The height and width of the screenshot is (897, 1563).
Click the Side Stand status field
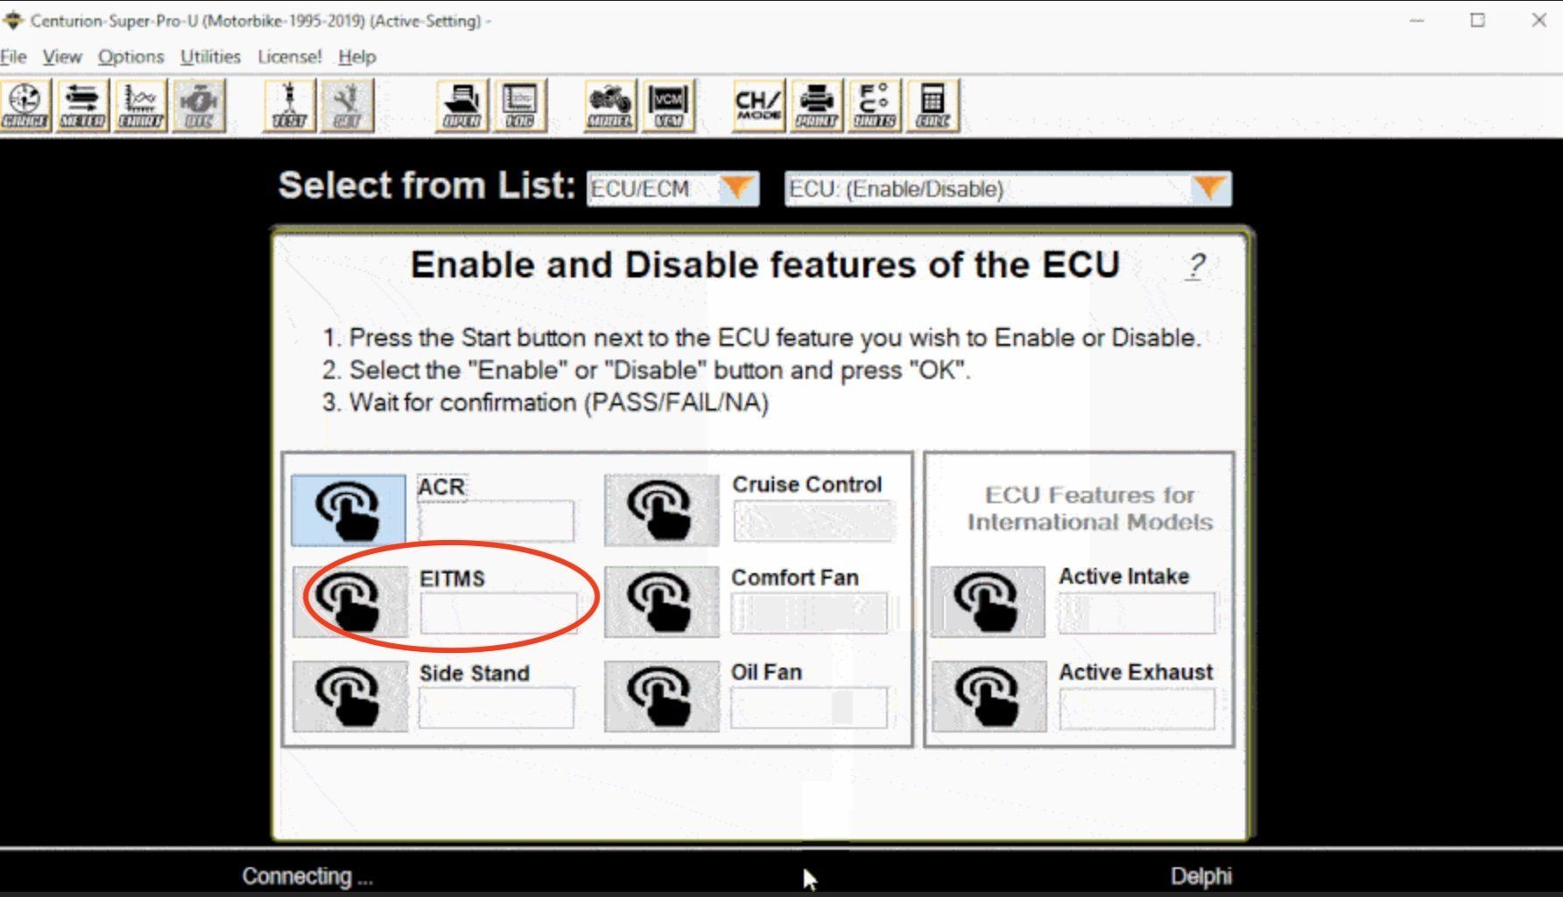(496, 707)
